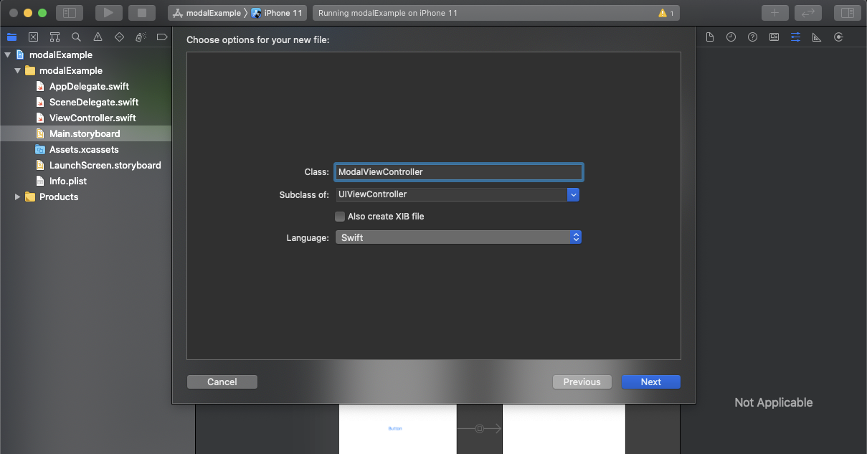Select the segue icon between storyboard scenes
867x454 pixels.
pos(480,429)
